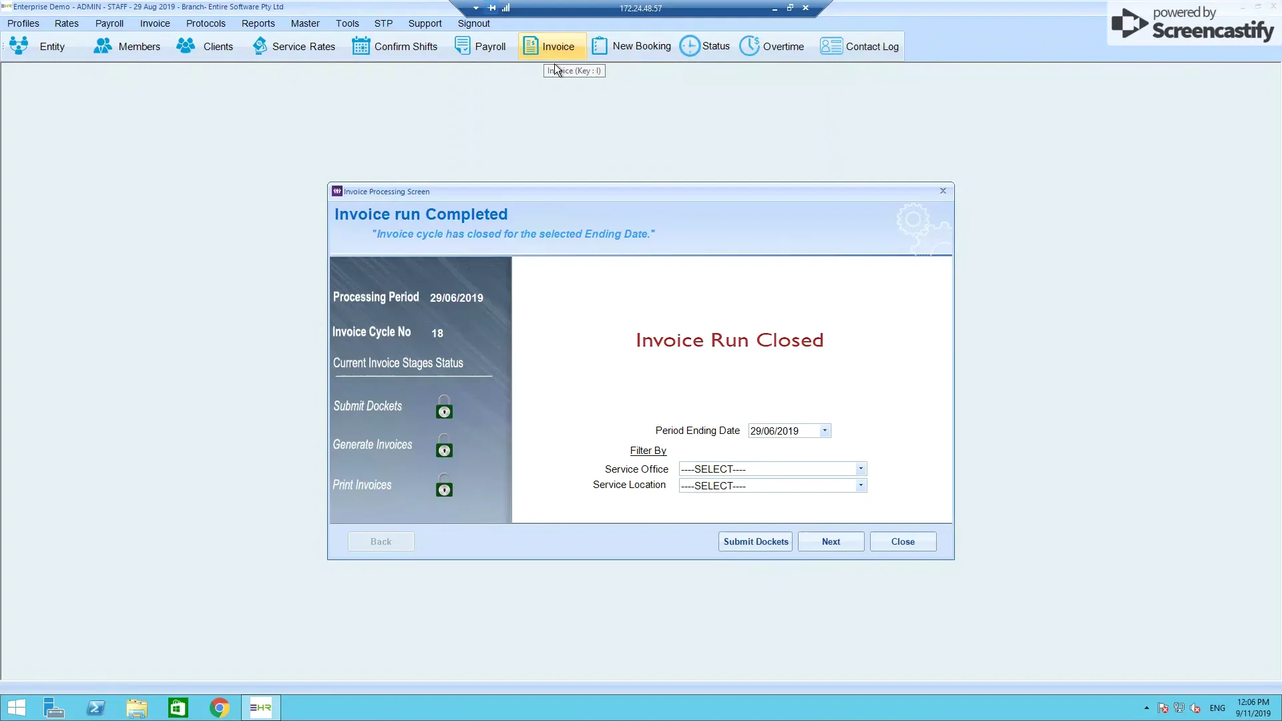Screen dimensions: 1282x721
Task: Toggle the Submit Dockets stage lock
Action: tap(443, 409)
